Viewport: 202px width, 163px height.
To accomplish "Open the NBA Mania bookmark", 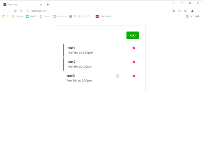I will pos(104,16).
